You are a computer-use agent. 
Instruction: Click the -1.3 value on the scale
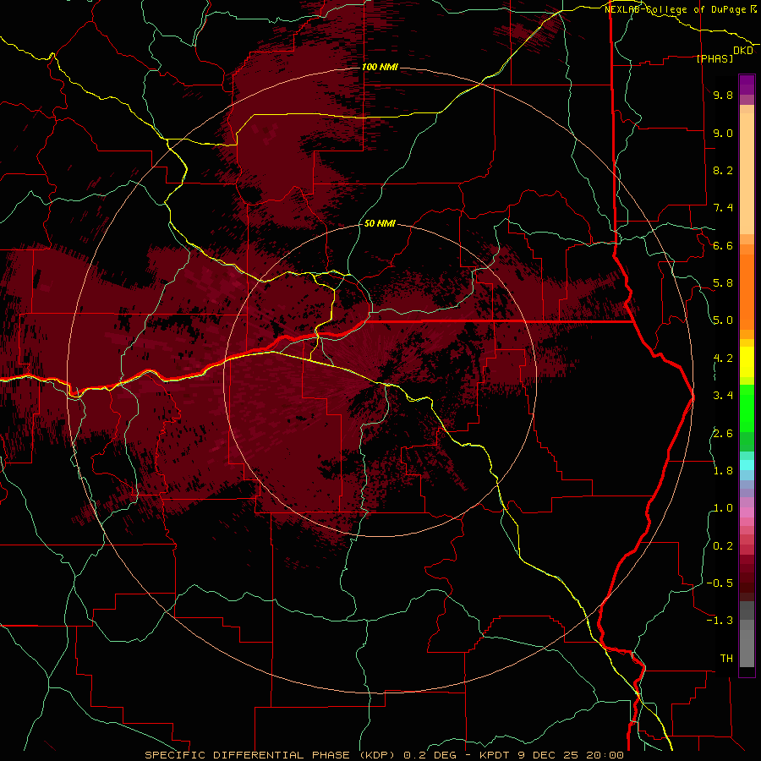(720, 621)
